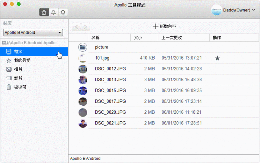
Task: Open 垃圾筒 trash section
Action: point(20,87)
